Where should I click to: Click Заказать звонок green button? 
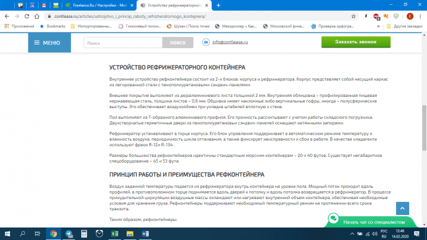(356, 42)
